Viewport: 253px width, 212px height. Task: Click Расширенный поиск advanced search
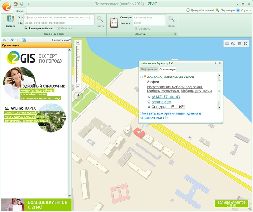pyautogui.click(x=42, y=28)
